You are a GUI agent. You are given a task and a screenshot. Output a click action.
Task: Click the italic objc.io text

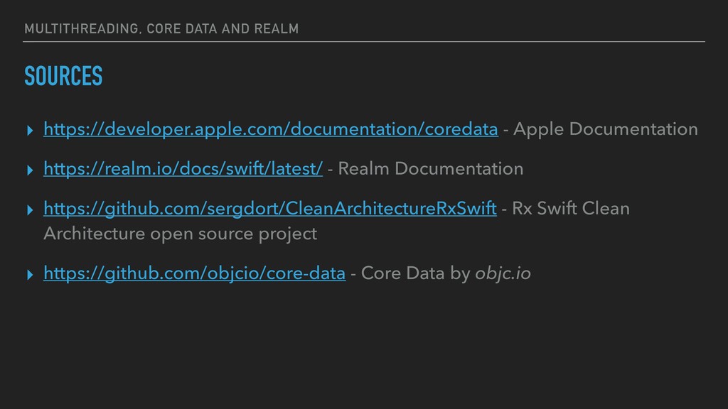point(503,273)
